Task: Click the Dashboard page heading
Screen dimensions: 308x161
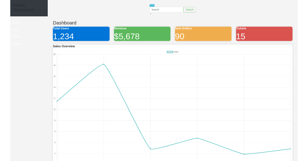Action: click(x=64, y=23)
